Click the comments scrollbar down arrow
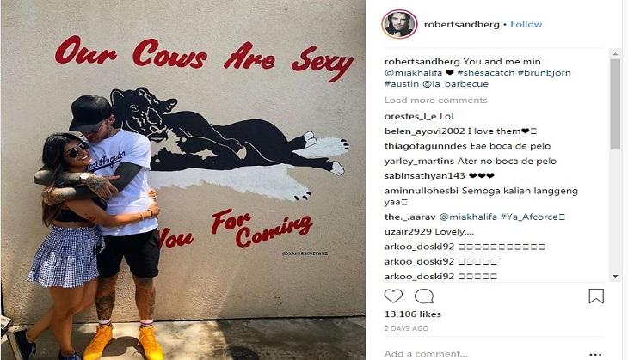This screenshot has height=360, width=628. (615, 276)
